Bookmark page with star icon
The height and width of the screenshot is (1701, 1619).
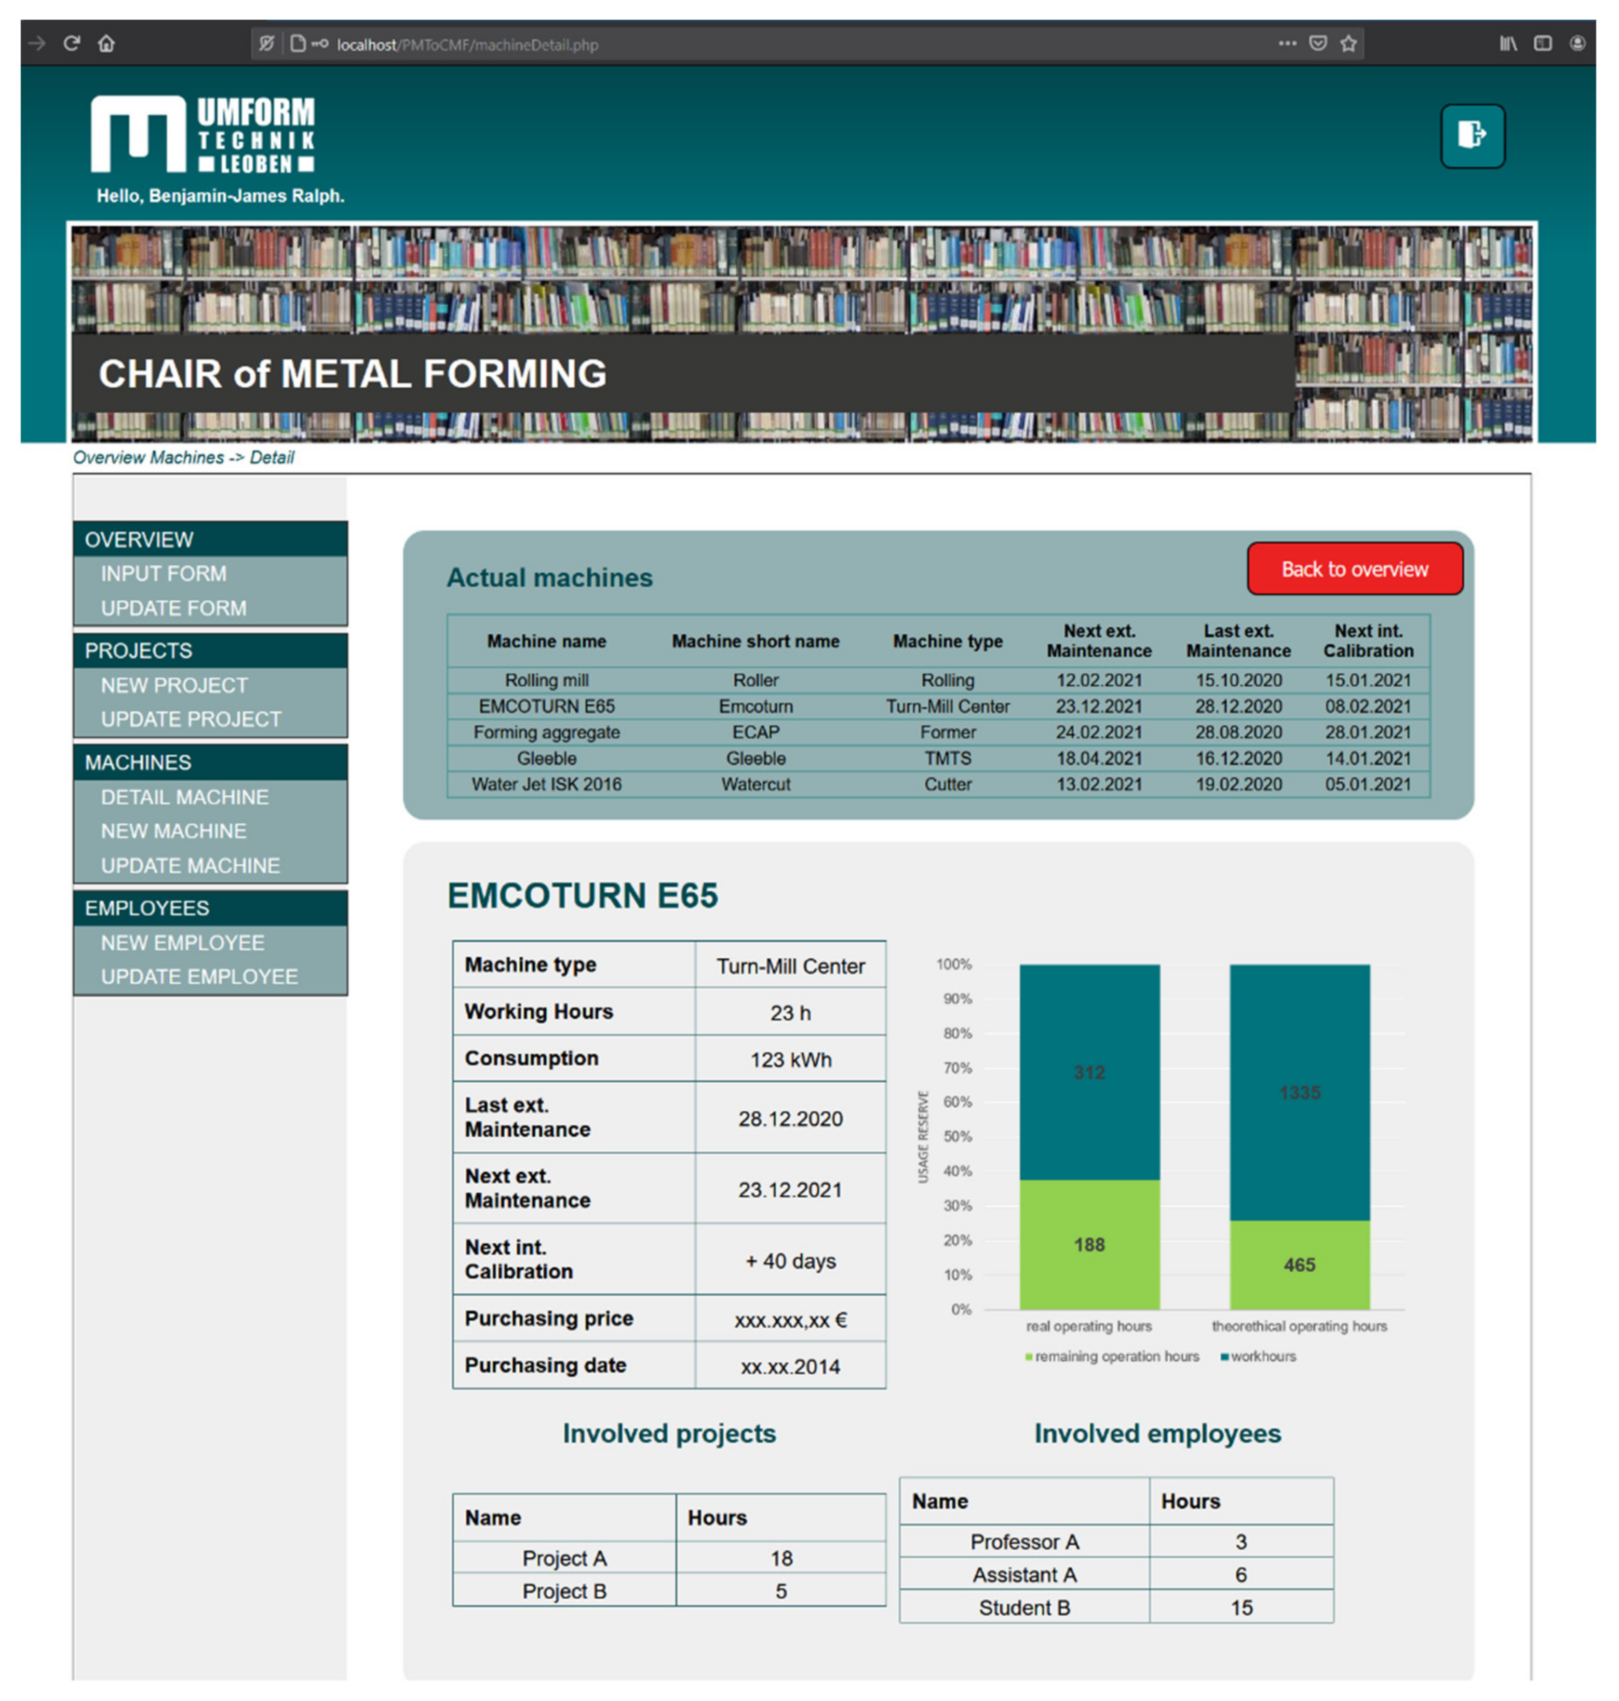click(x=1349, y=43)
